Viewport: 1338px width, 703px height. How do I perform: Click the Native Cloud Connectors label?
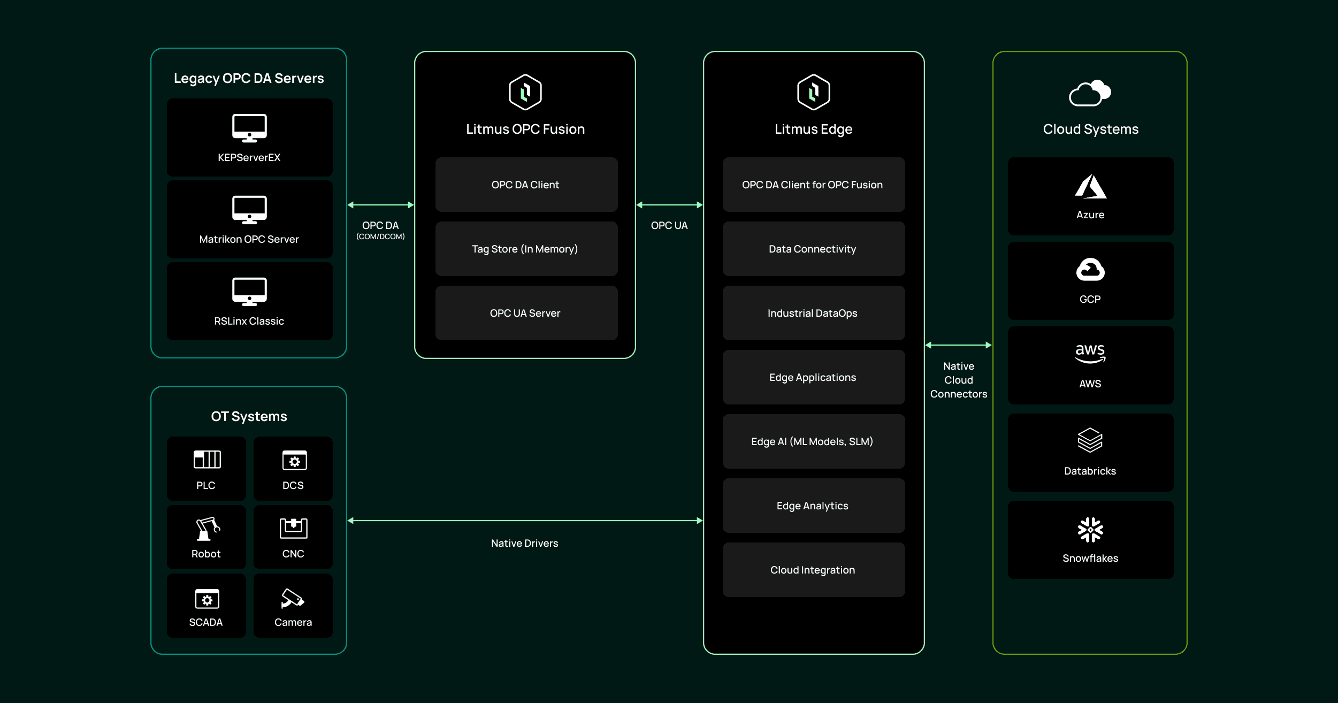(959, 380)
